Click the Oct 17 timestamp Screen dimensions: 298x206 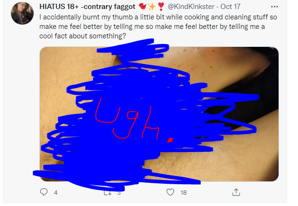point(230,7)
